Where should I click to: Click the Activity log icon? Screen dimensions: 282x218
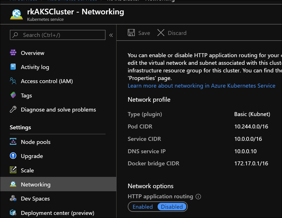pos(13,67)
